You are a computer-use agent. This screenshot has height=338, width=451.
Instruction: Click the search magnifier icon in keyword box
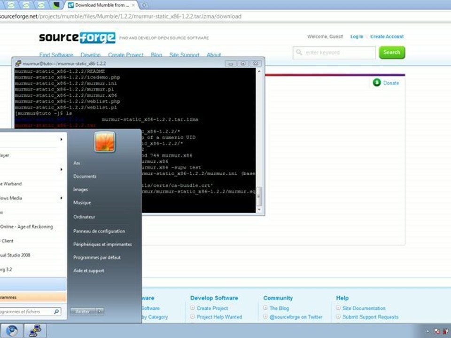point(299,52)
